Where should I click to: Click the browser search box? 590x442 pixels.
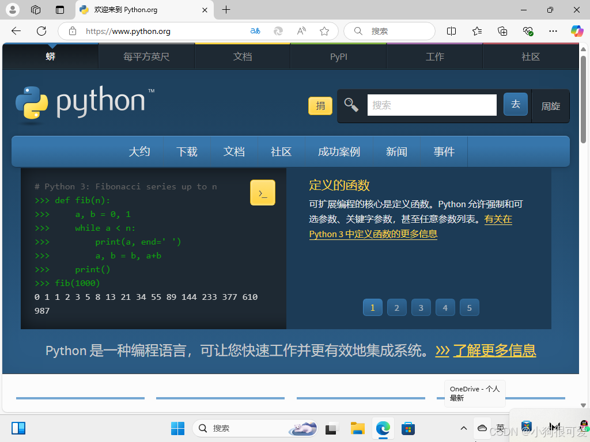pyautogui.click(x=389, y=31)
